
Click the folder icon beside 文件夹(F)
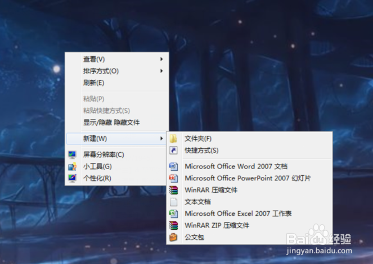coord(173,139)
